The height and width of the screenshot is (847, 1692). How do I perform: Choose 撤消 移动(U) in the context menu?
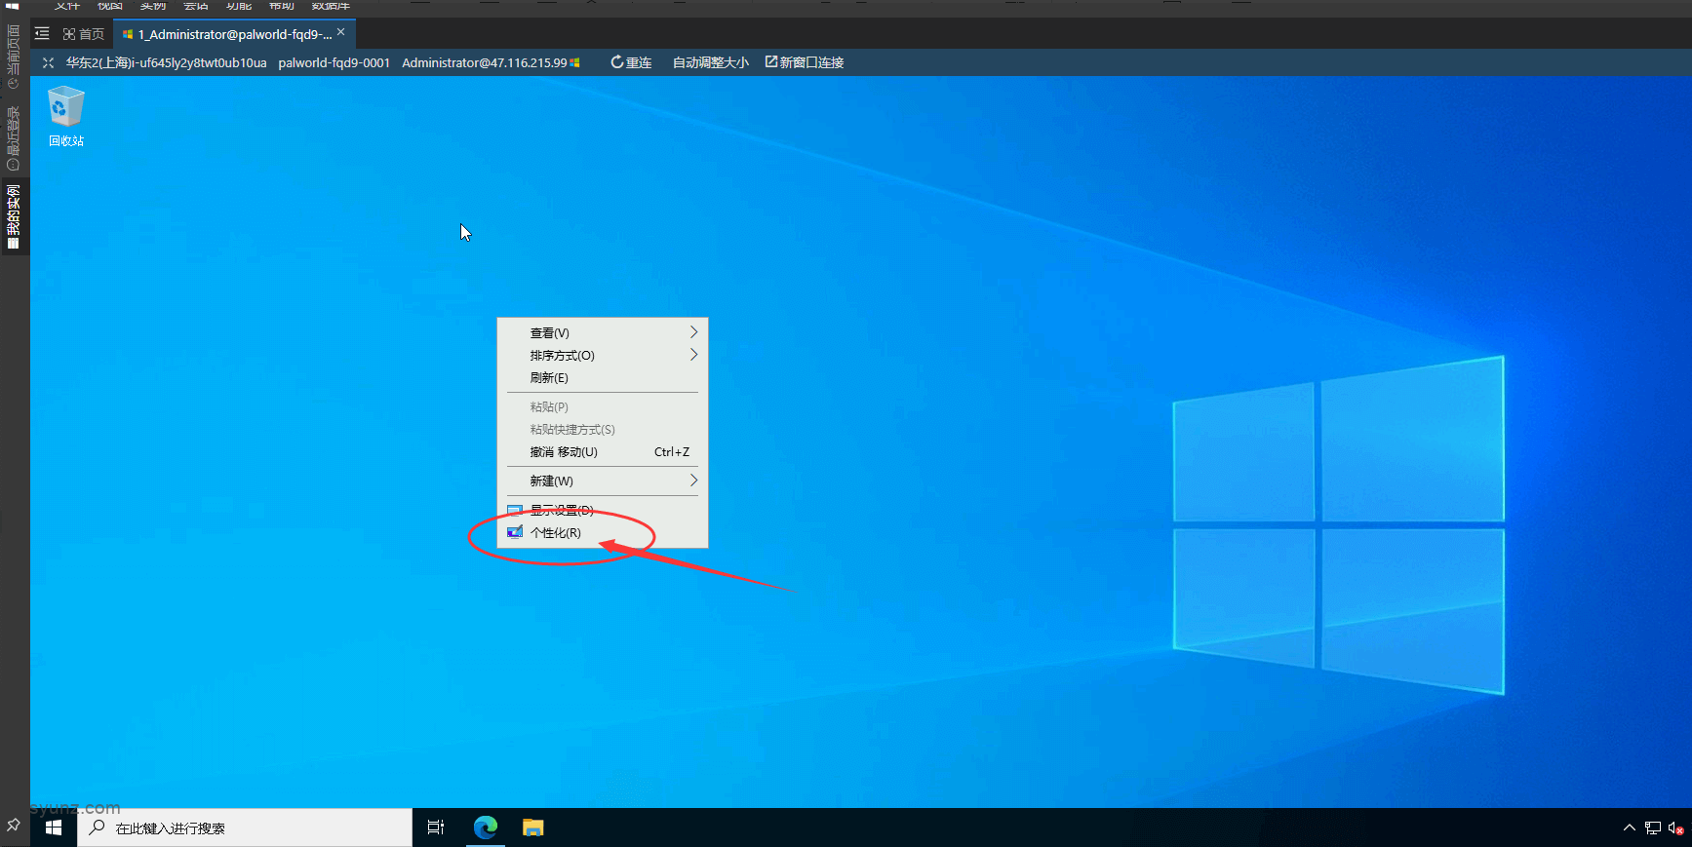pyautogui.click(x=603, y=451)
